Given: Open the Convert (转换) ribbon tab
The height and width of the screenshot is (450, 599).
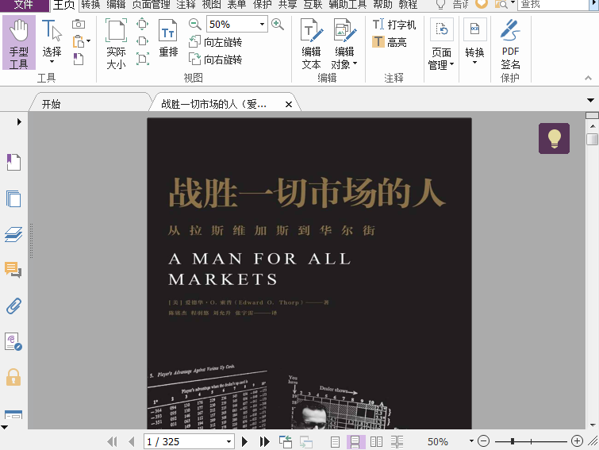Looking at the screenshot, I should (x=91, y=5).
